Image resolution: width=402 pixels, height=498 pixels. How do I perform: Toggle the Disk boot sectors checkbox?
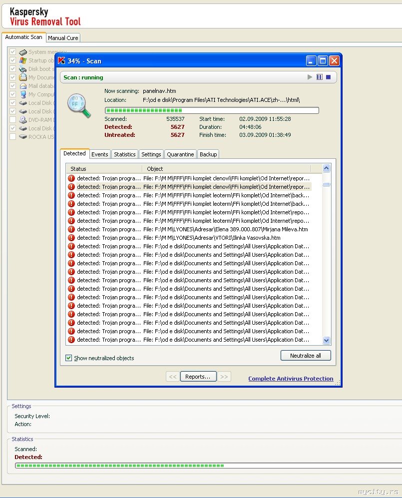coord(12,69)
